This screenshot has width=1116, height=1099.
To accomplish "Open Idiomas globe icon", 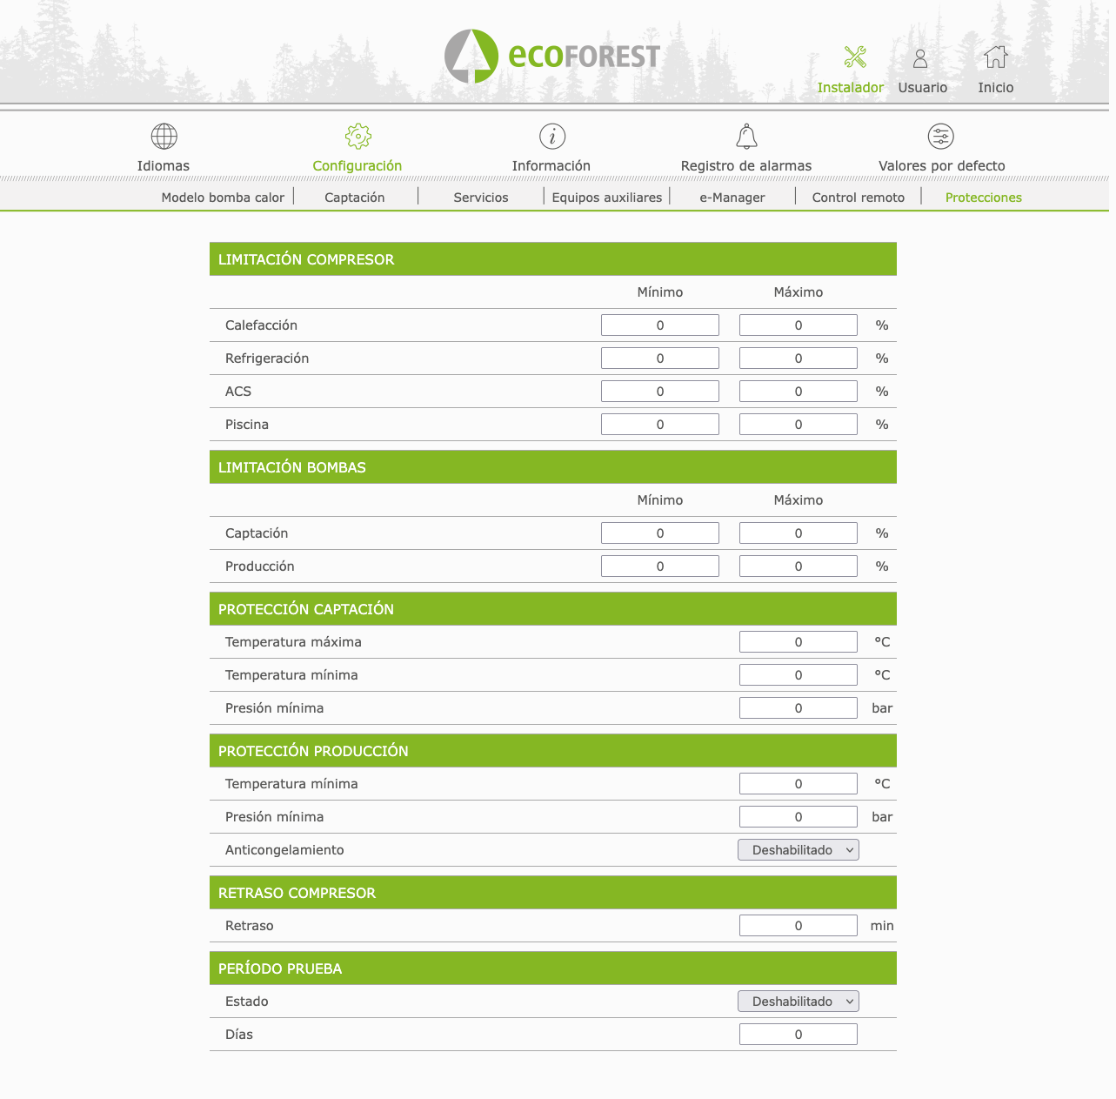I will pos(164,137).
